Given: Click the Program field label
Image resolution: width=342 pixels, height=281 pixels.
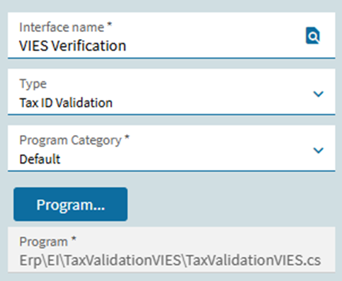Looking at the screenshot, I should pos(44,242).
